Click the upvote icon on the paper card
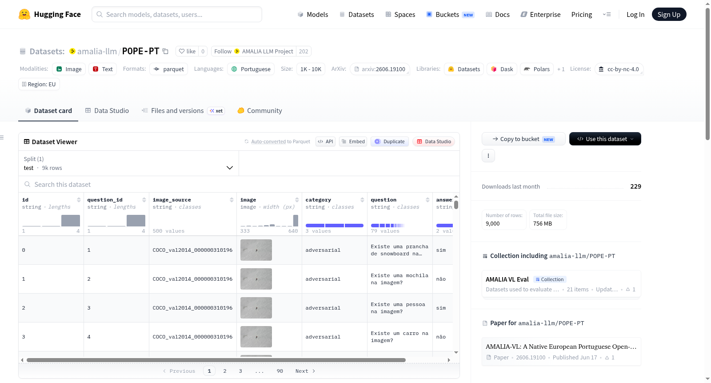This screenshot has height=383, width=711. [607, 358]
